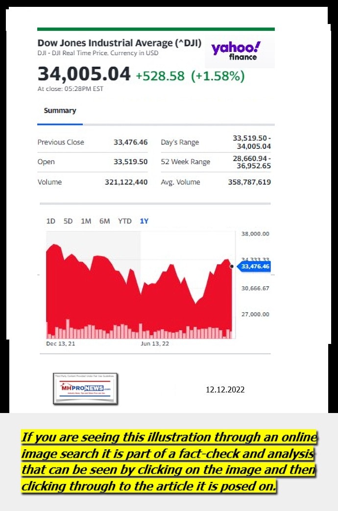
Task: Switch chart to 6M range
Action: (x=104, y=221)
